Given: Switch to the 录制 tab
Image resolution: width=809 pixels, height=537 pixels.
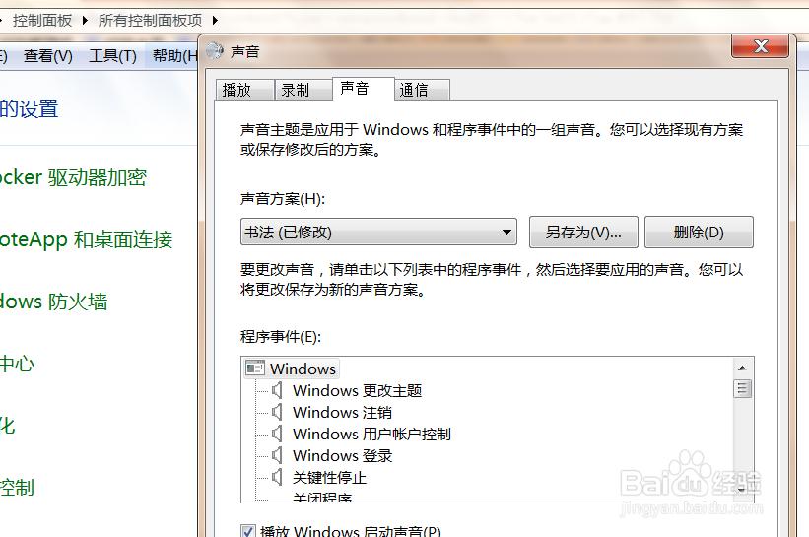Looking at the screenshot, I should coord(303,90).
